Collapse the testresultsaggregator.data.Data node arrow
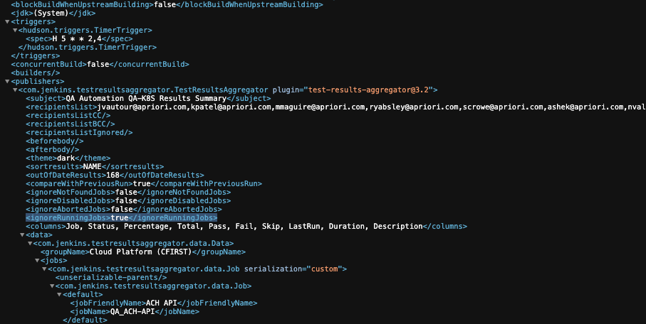This screenshot has height=324, width=646. (30, 244)
